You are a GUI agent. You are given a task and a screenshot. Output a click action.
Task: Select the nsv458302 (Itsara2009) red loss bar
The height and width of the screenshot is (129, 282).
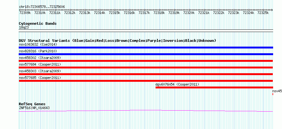click(146, 61)
